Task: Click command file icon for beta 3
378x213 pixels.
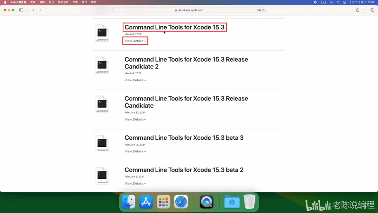Action: [102, 143]
